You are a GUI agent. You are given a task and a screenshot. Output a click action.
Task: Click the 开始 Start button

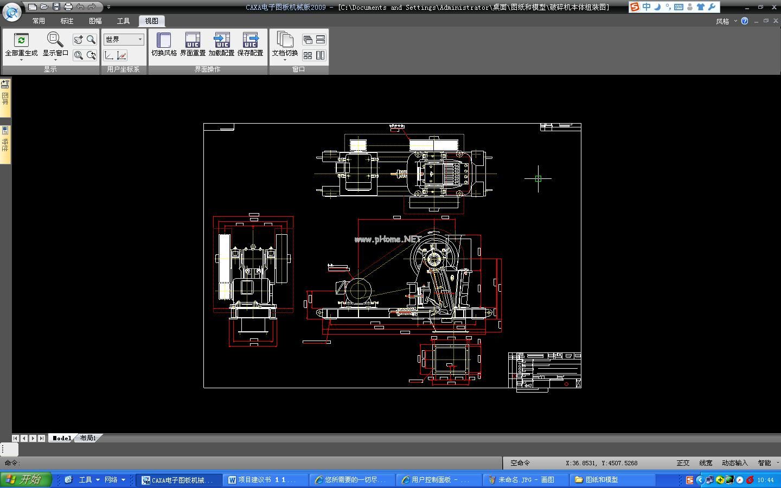pyautogui.click(x=25, y=479)
